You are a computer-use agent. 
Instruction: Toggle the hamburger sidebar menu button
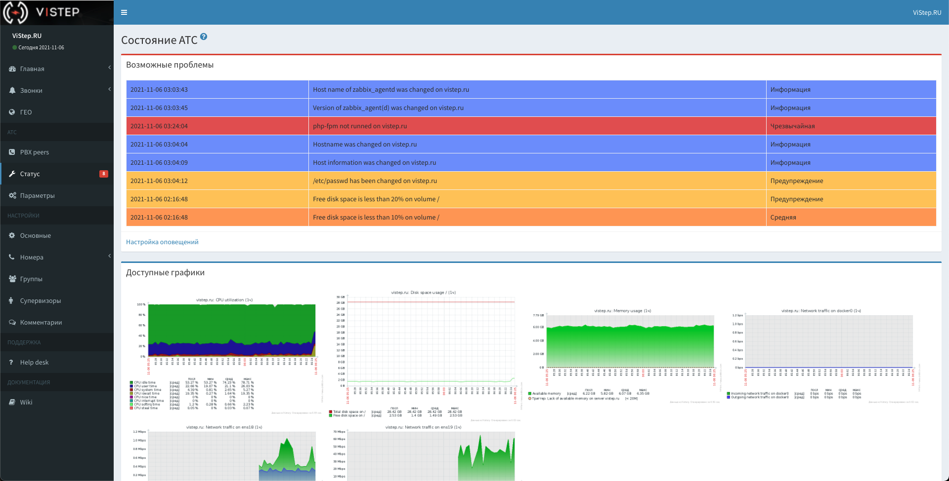[x=124, y=12]
